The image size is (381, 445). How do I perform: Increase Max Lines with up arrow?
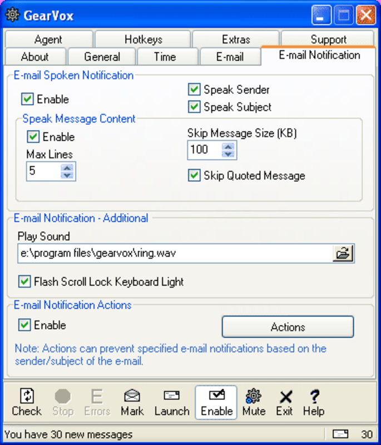67,167
